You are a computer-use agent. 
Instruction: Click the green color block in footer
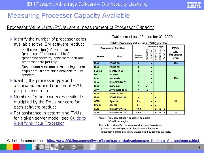[x=3, y=147]
